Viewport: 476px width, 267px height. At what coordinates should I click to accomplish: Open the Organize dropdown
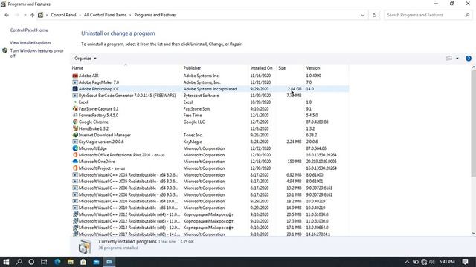[86, 59]
